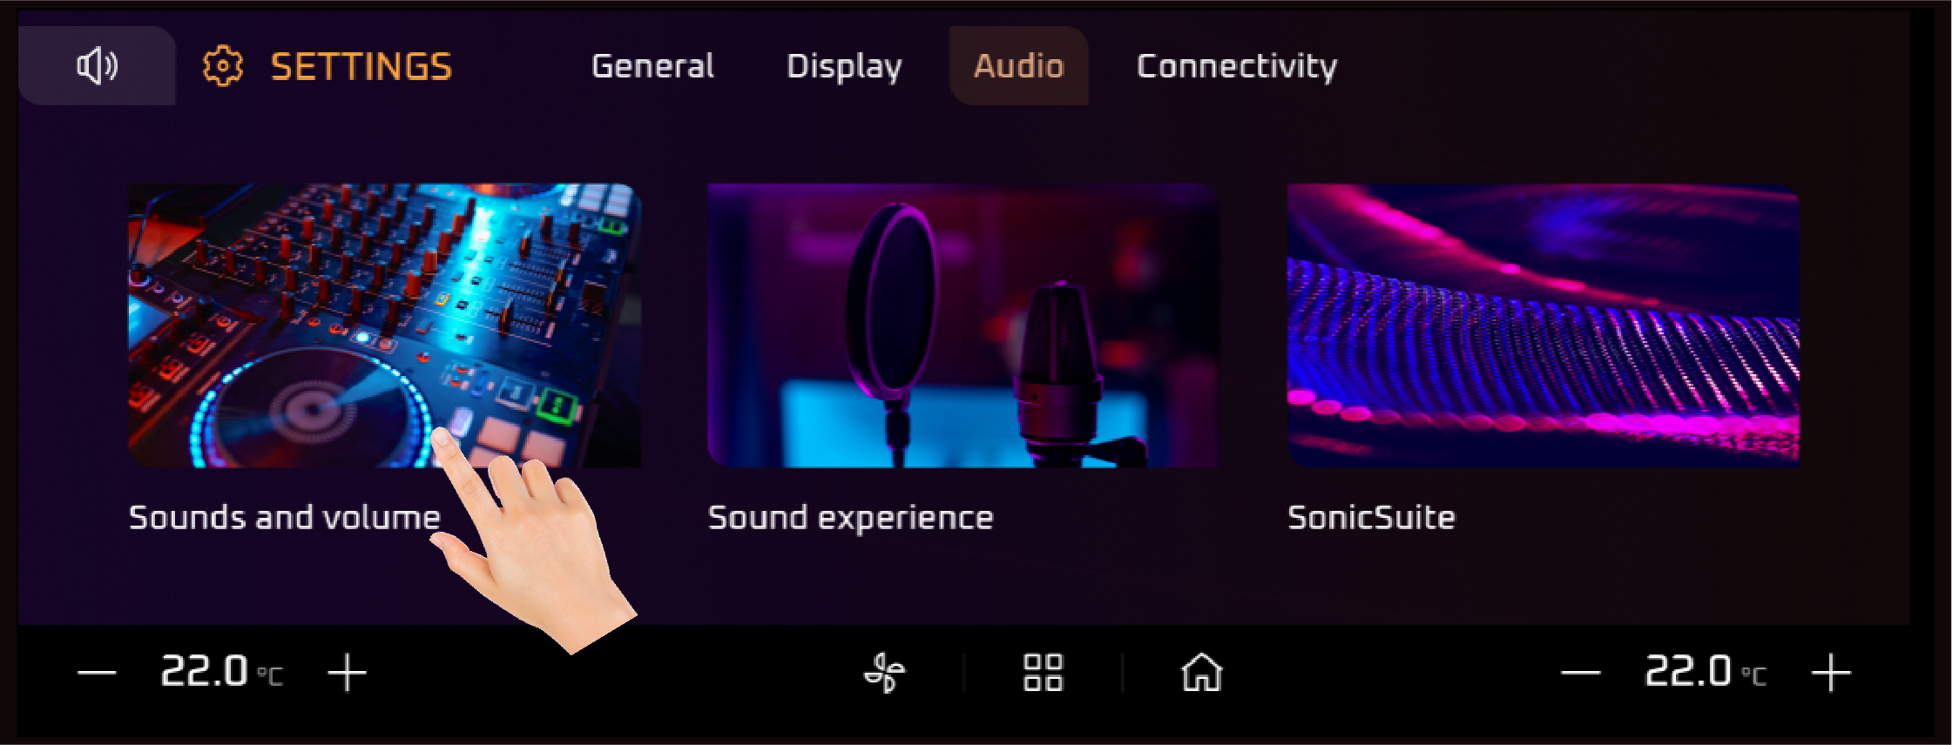Switch to the Display tab
Image resolution: width=1952 pixels, height=745 pixels.
coord(844,66)
